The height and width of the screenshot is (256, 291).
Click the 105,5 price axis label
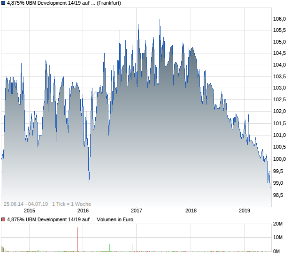(279, 30)
